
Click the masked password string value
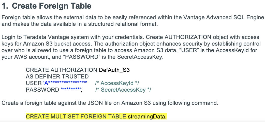[71, 90]
